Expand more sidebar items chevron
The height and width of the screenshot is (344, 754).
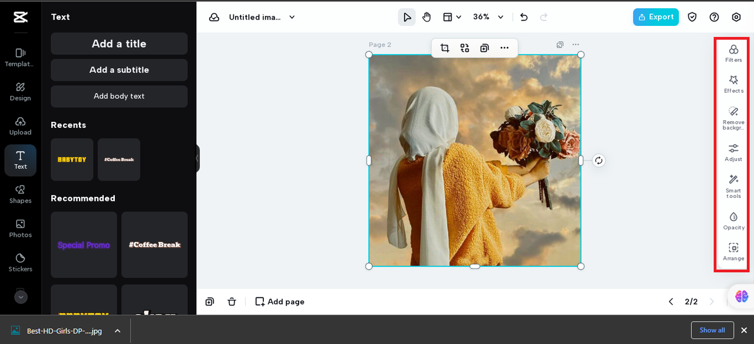click(21, 297)
